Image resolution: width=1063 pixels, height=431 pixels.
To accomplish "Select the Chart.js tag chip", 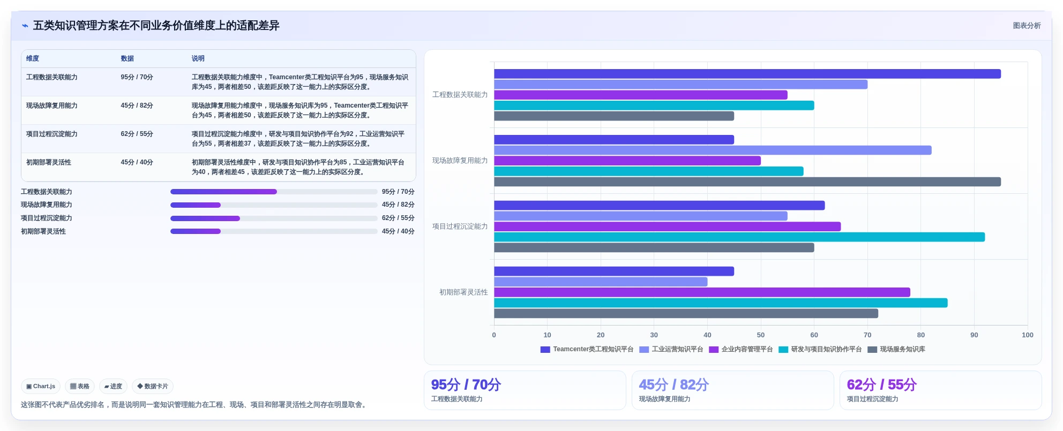I will tap(41, 386).
